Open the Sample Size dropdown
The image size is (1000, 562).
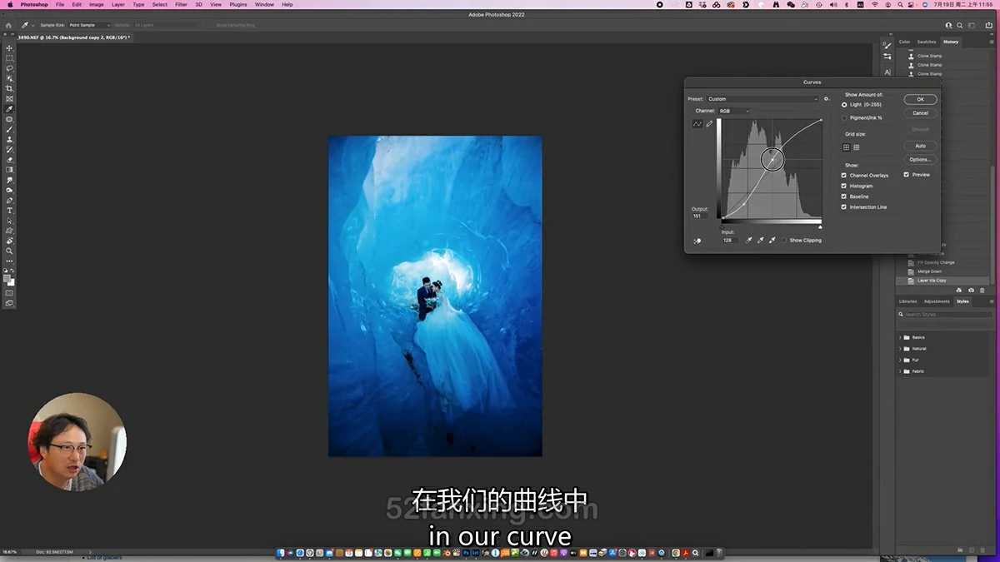tap(90, 25)
